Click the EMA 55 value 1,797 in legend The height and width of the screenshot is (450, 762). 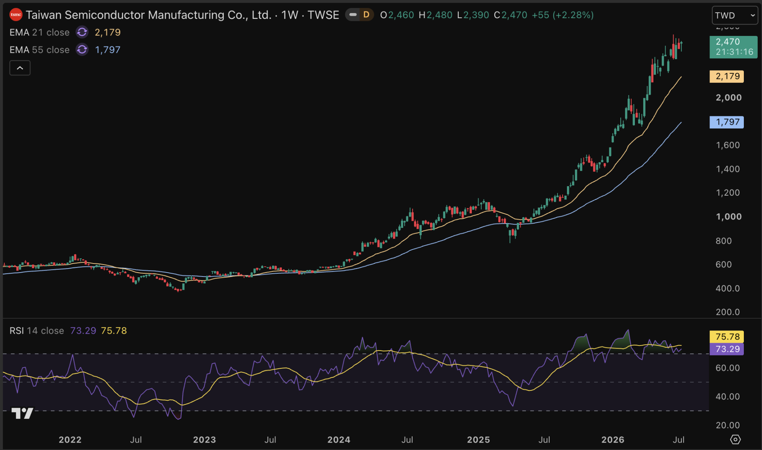tap(108, 50)
